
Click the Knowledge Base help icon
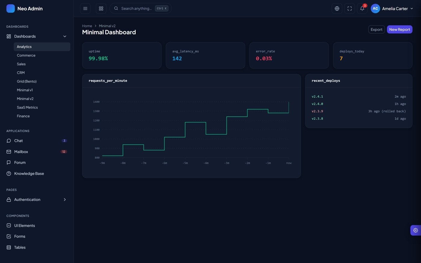[9, 173]
